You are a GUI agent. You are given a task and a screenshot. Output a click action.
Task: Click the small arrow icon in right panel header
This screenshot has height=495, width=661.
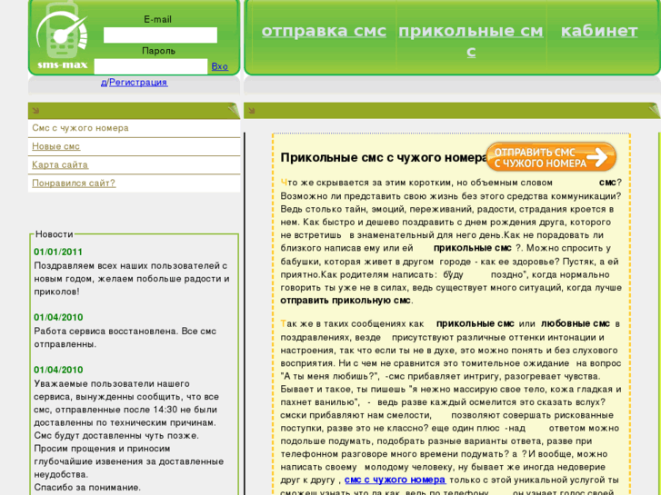coord(252,111)
